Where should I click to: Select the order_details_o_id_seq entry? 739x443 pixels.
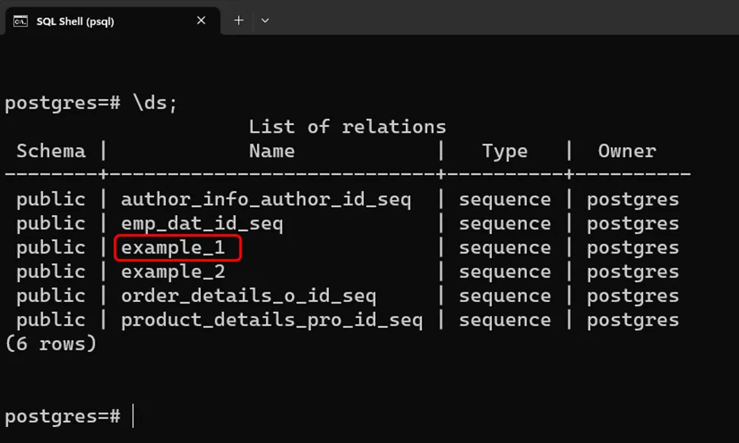[x=248, y=295]
